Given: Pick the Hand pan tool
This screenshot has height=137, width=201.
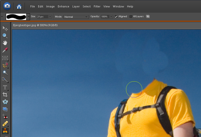Looking at the screenshot, I should [5, 43].
